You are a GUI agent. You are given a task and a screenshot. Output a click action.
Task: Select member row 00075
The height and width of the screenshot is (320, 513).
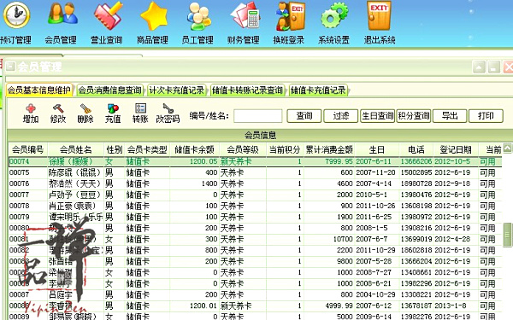(x=255, y=172)
